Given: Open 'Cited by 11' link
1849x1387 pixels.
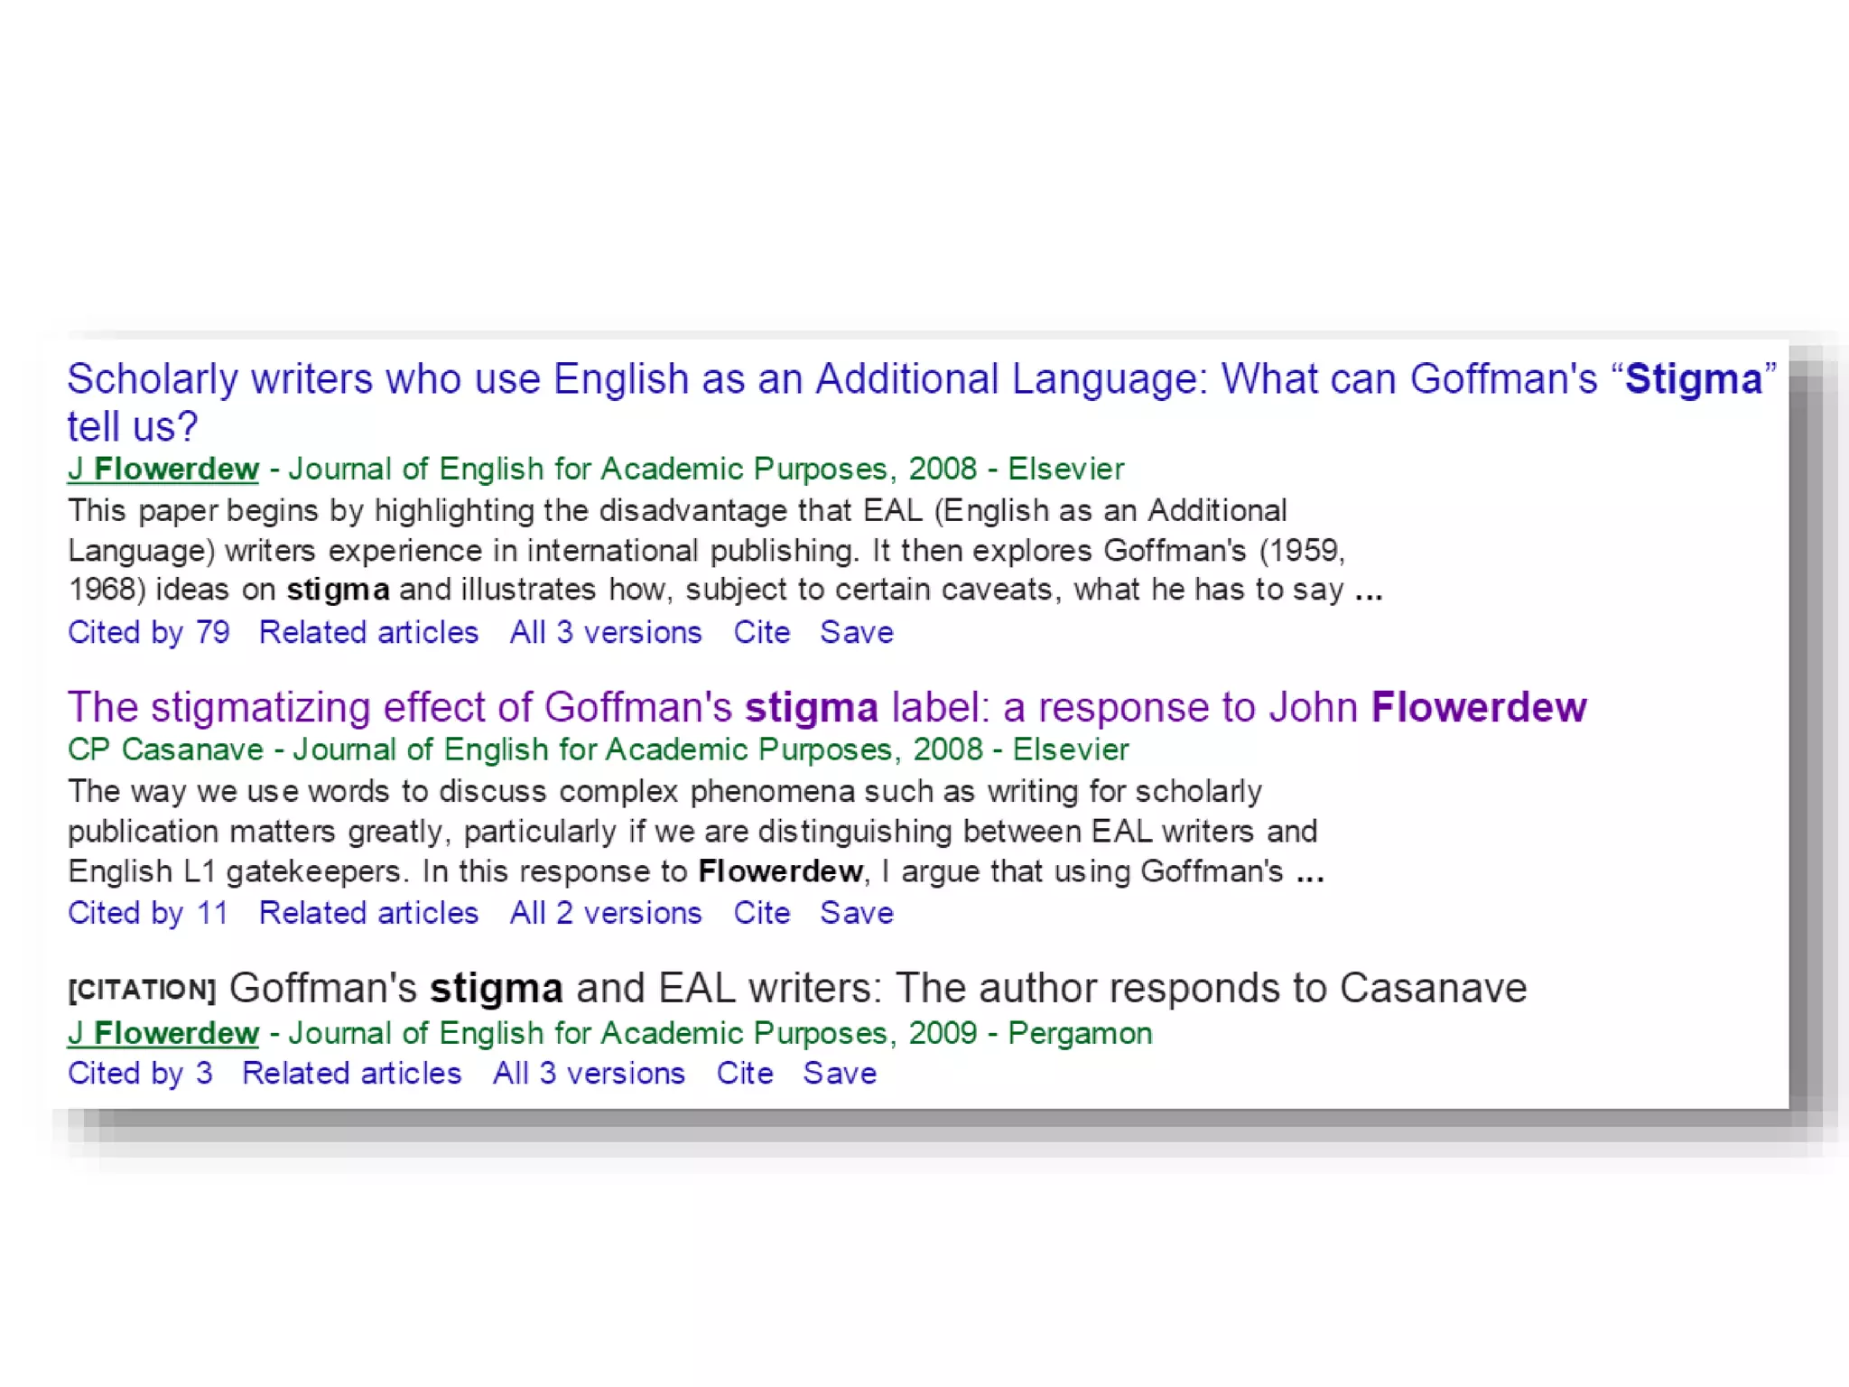Looking at the screenshot, I should click(x=149, y=913).
